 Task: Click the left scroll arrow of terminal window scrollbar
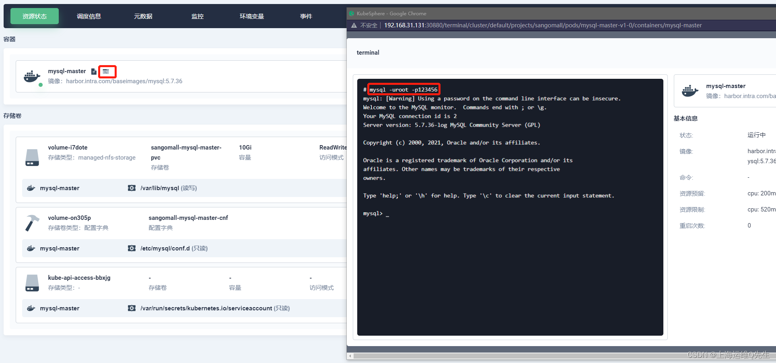point(350,356)
